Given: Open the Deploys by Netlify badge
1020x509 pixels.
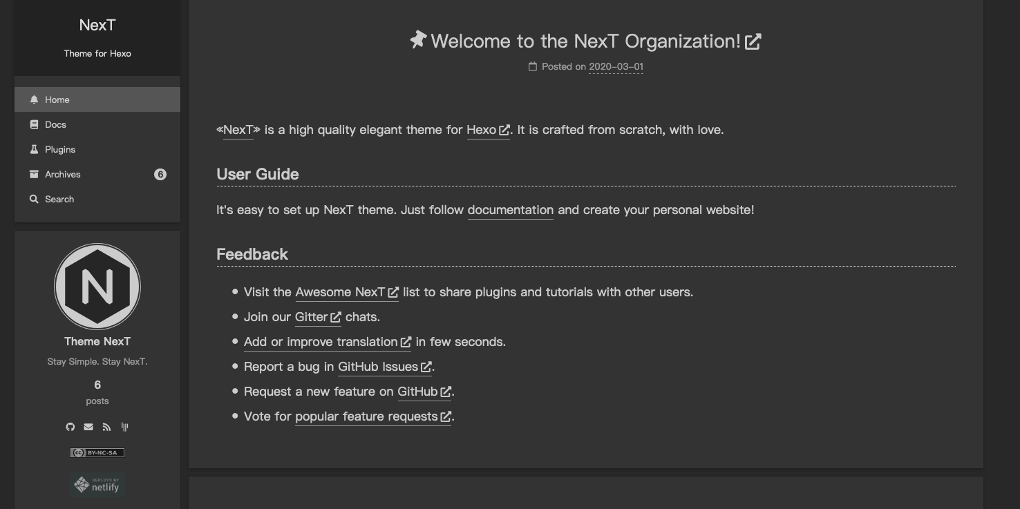Looking at the screenshot, I should pyautogui.click(x=97, y=485).
